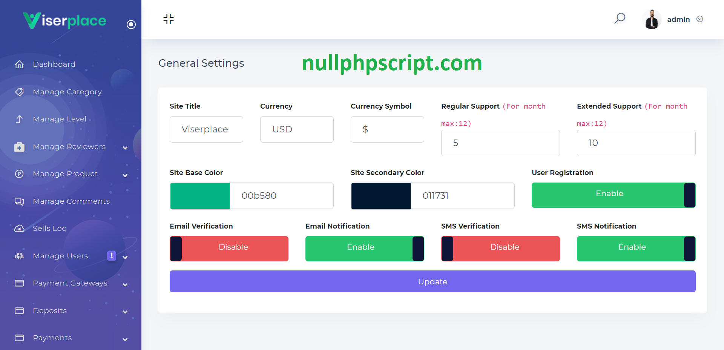Click the Sells Log cloud icon
The width and height of the screenshot is (724, 350).
point(19,229)
